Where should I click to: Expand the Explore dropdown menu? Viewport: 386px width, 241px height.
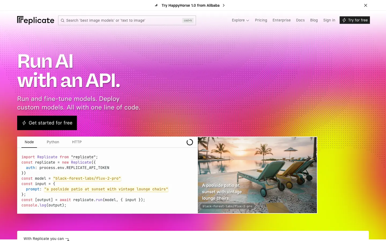(x=240, y=20)
